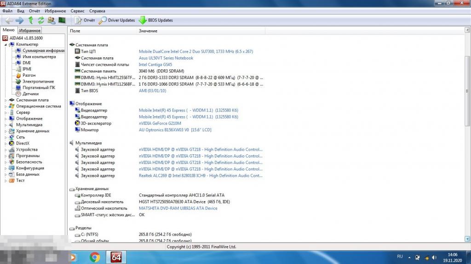Select DMI tree item
This screenshot has height=264, width=471.
click(x=26, y=63)
